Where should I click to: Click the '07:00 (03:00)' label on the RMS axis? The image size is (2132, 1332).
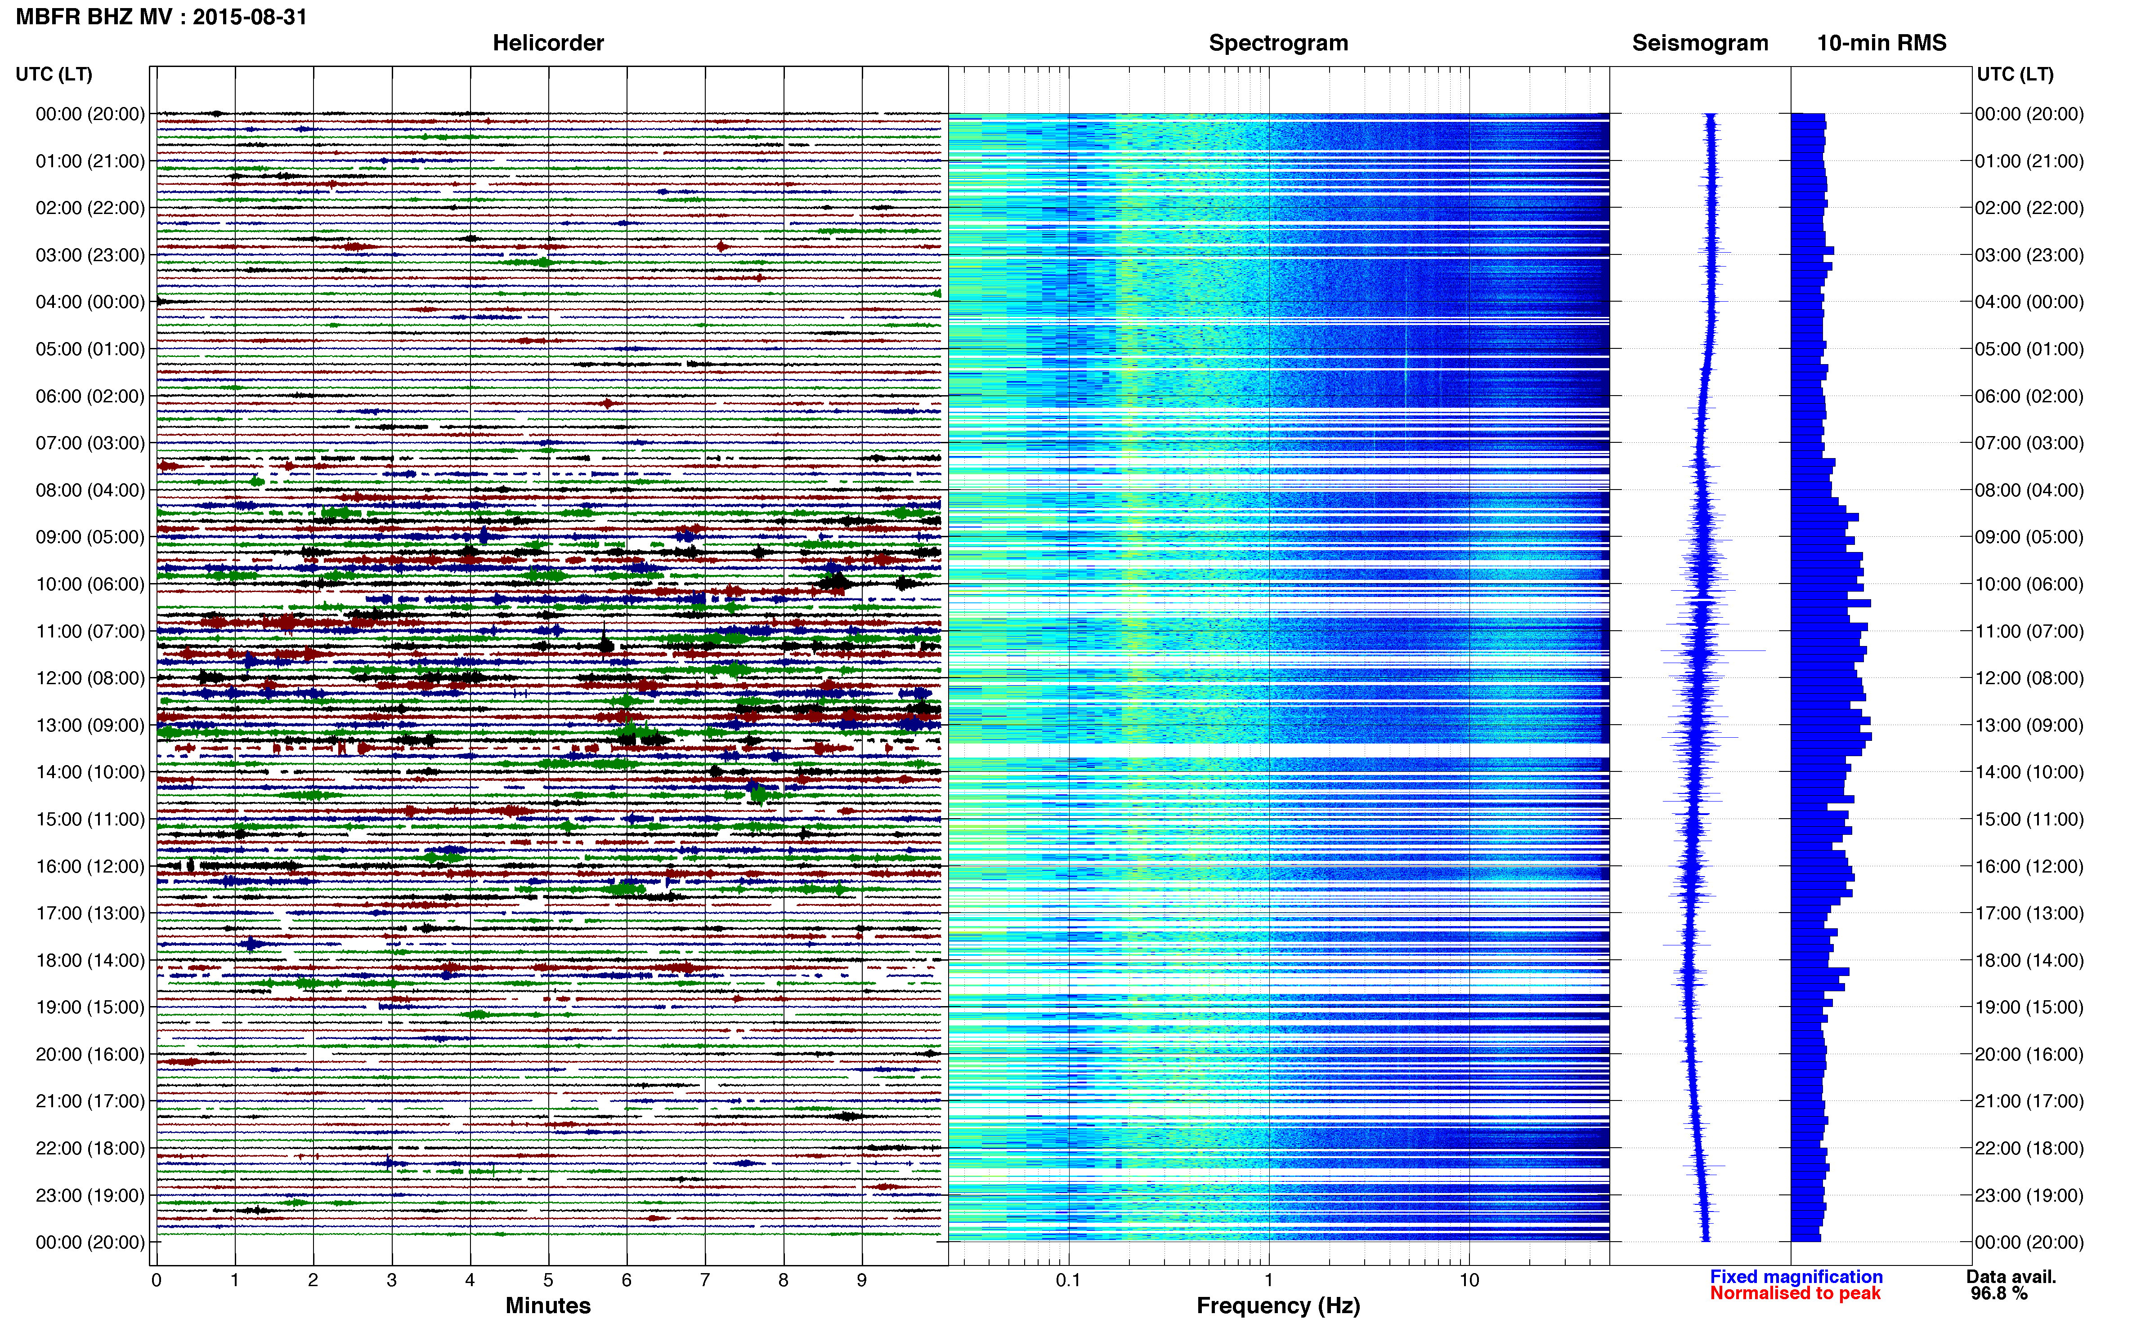[x=2029, y=443]
